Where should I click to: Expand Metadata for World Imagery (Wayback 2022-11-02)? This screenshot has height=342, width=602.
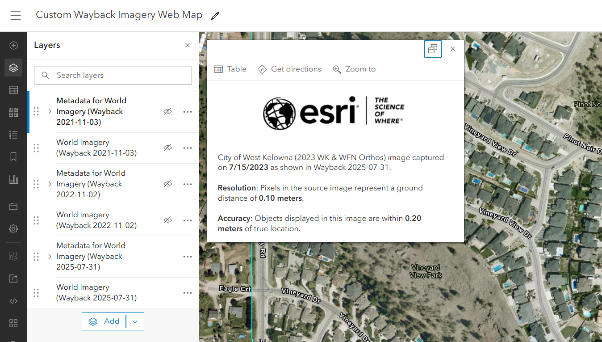(50, 184)
